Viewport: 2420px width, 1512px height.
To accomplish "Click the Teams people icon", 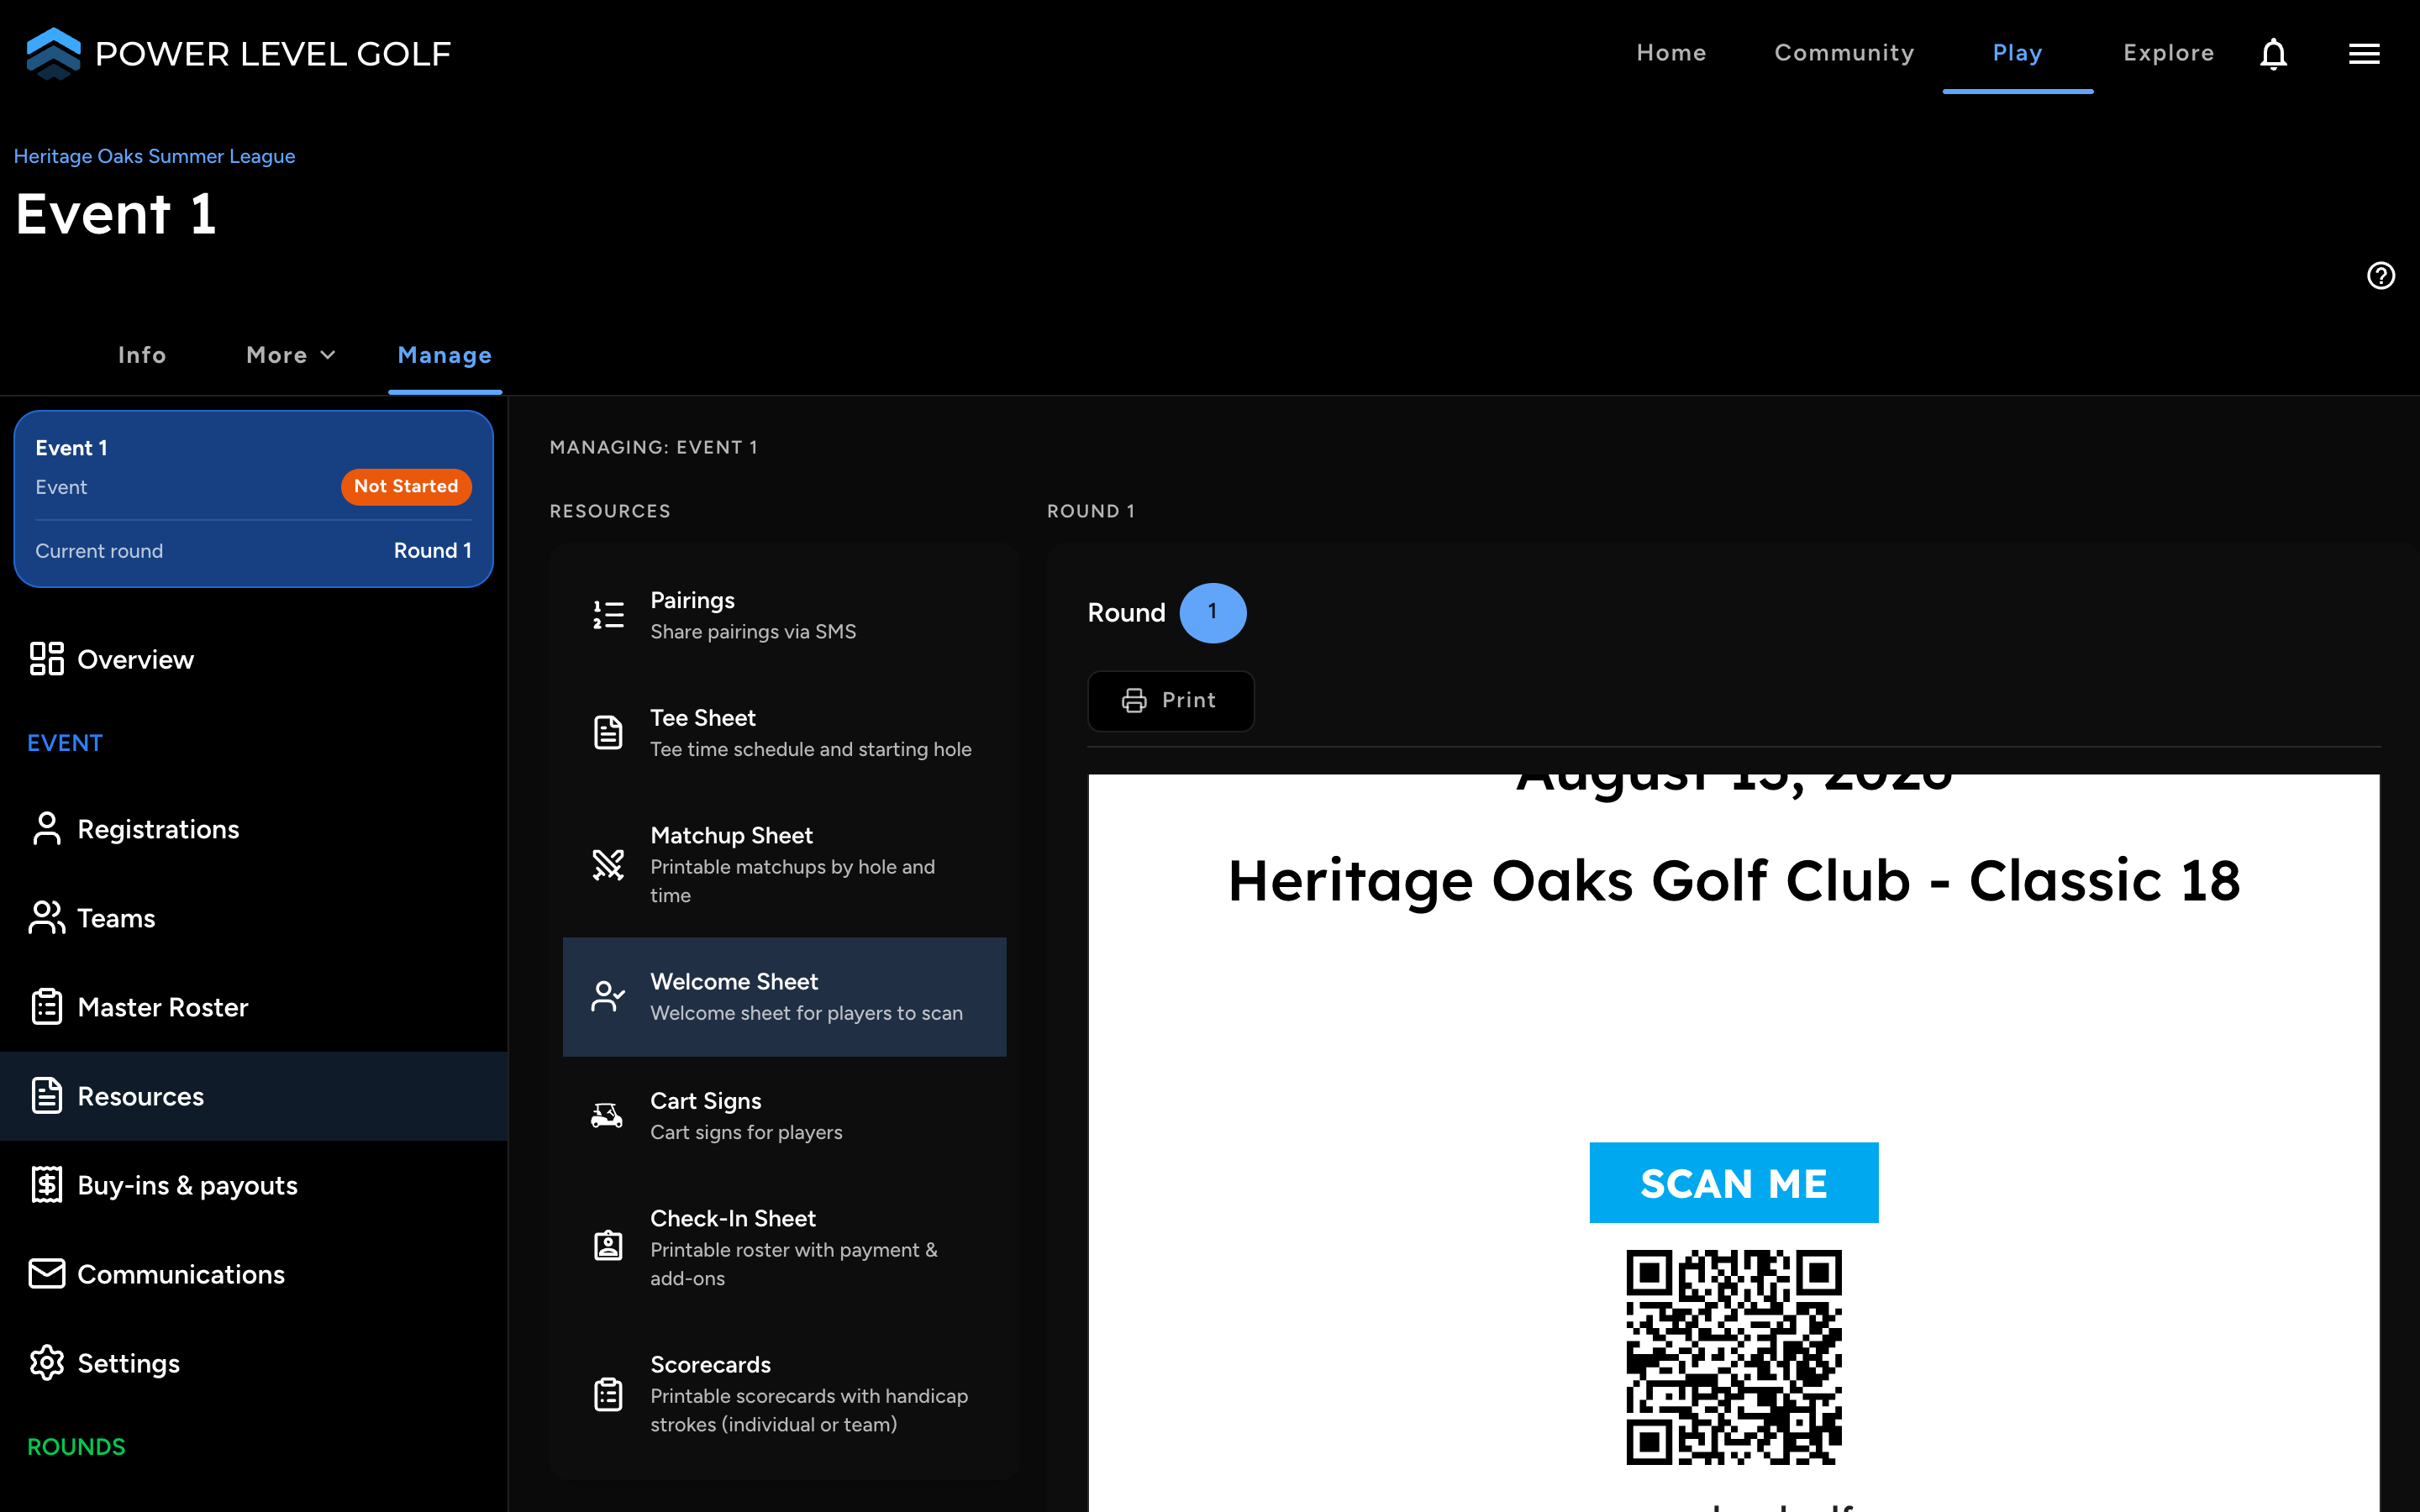I will pos(47,918).
